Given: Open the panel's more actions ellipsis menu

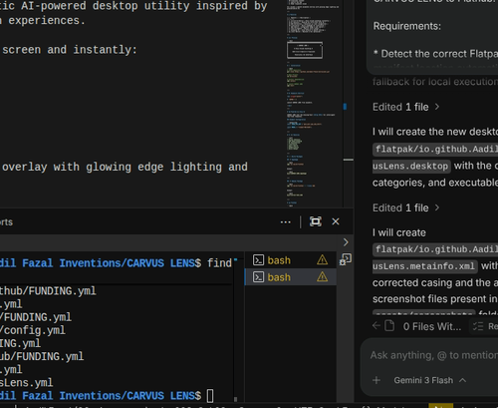Looking at the screenshot, I should point(285,221).
